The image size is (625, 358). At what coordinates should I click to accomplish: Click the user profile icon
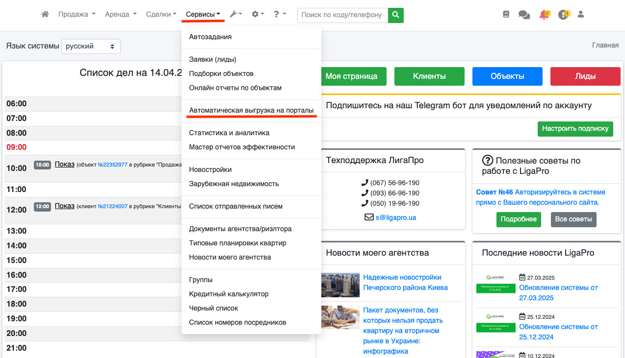tap(581, 15)
